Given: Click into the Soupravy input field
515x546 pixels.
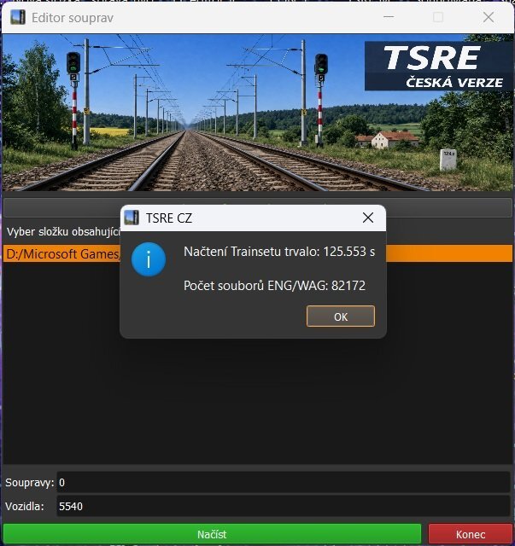Looking at the screenshot, I should [282, 483].
